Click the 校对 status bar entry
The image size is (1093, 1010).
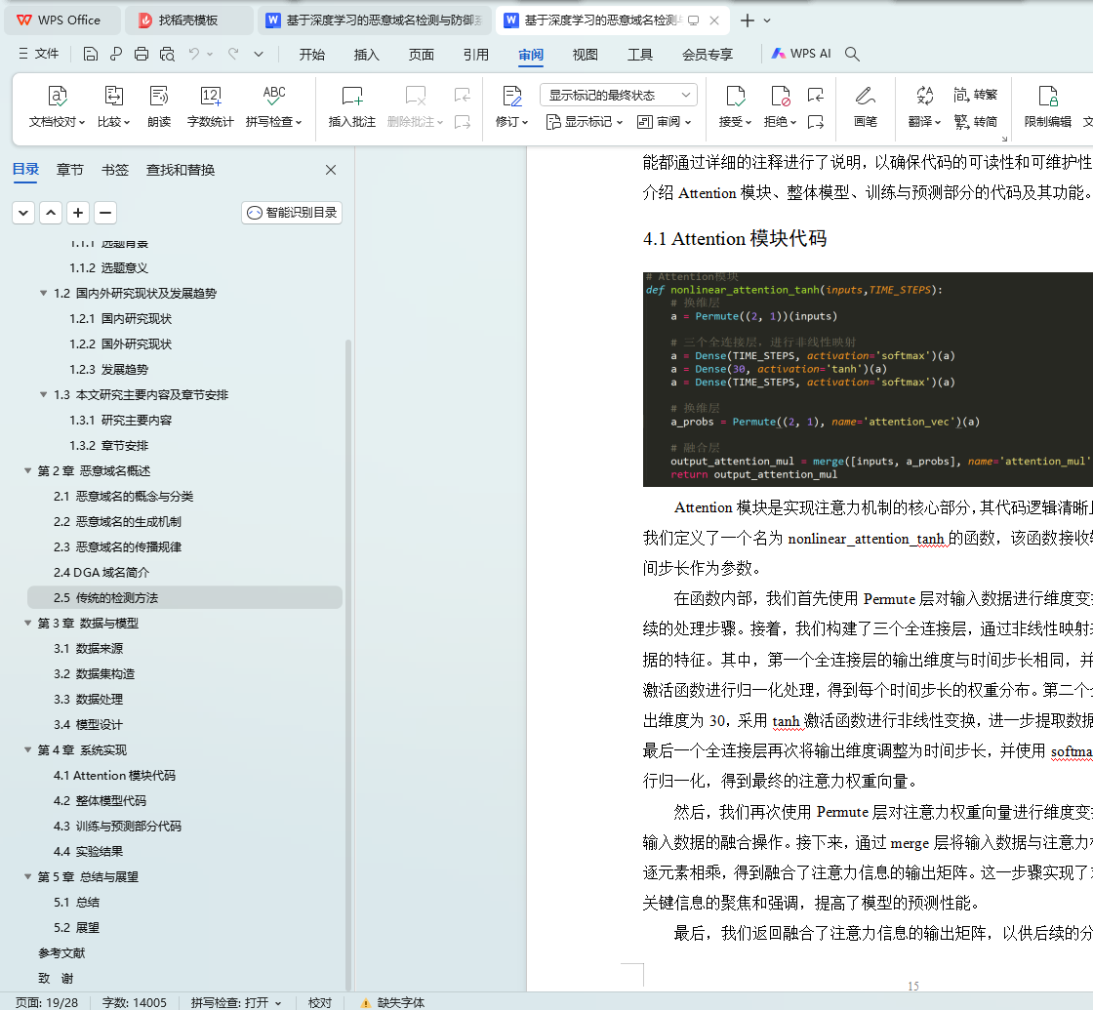(320, 1002)
